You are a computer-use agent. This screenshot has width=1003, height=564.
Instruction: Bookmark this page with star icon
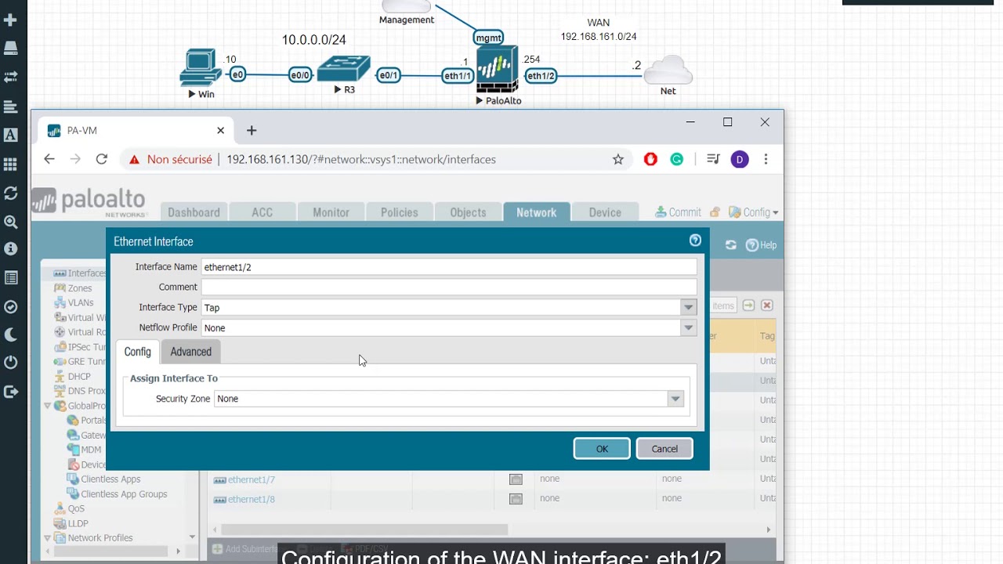pyautogui.click(x=618, y=159)
